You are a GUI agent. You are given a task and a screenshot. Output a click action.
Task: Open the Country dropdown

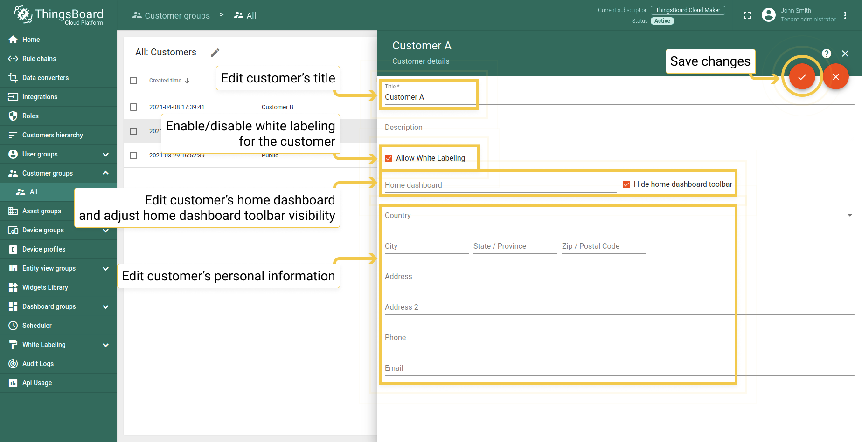(849, 216)
